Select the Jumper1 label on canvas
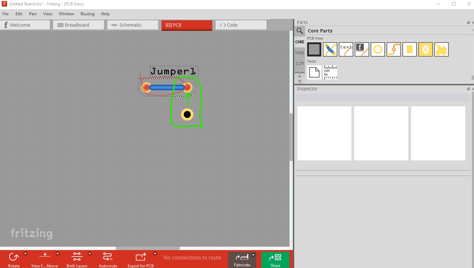Image resolution: width=474 pixels, height=268 pixels. tap(174, 71)
